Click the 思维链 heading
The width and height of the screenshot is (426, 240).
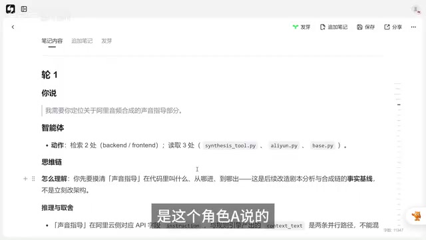(x=52, y=162)
